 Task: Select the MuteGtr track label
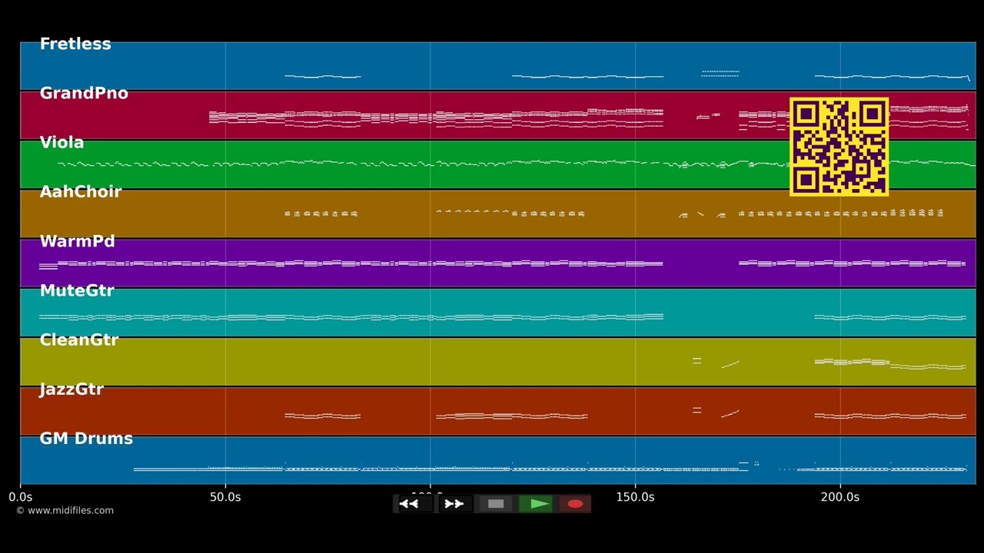tap(77, 290)
